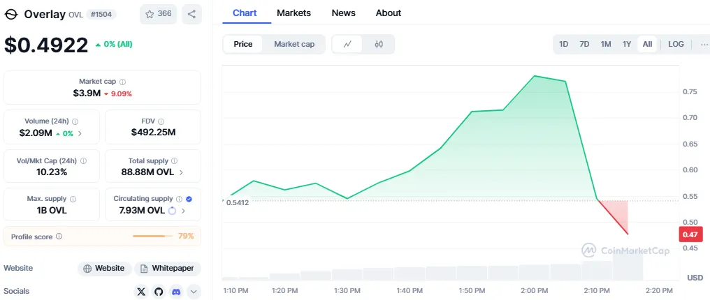Open the GitHub social link

[159, 292]
